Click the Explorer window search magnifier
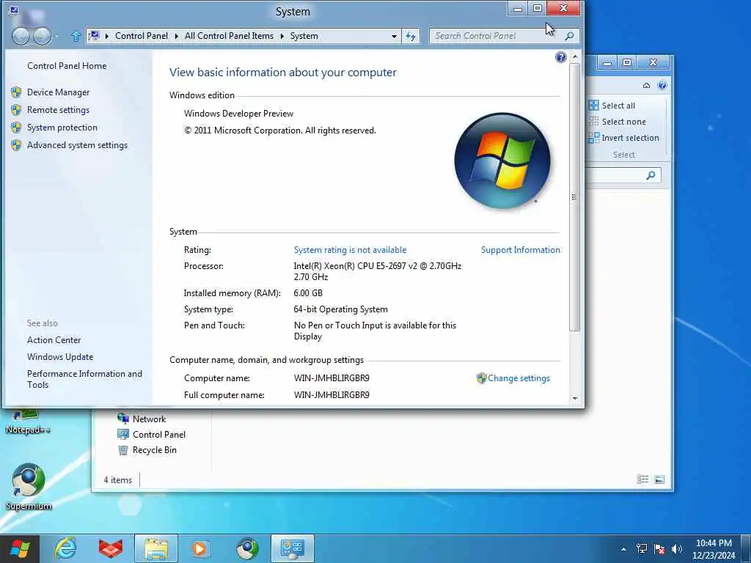The height and width of the screenshot is (563, 751). point(651,176)
